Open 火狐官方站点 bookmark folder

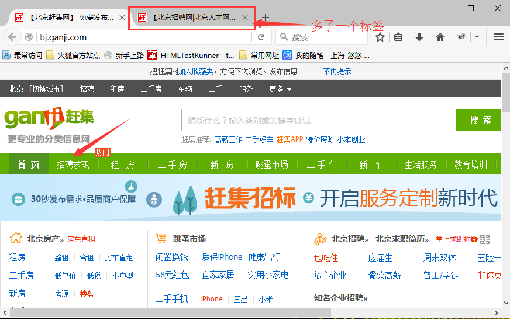(x=73, y=56)
